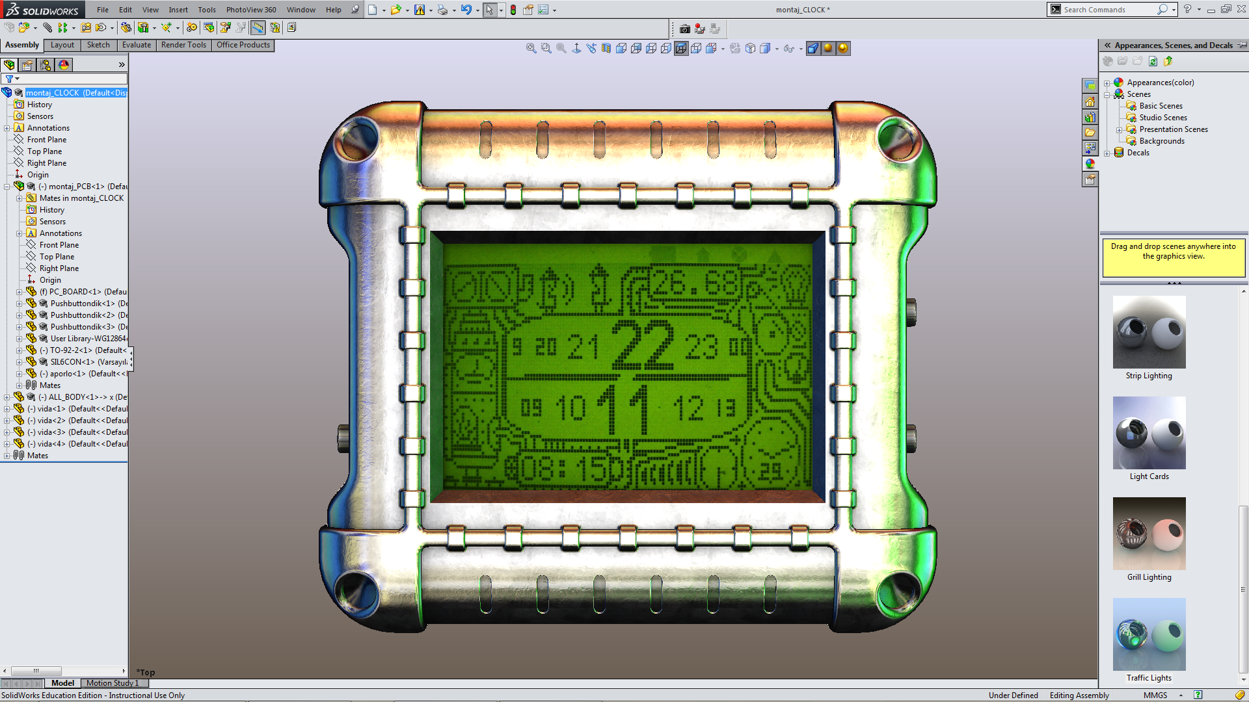The height and width of the screenshot is (702, 1249).
Task: Open the Hide/Show Items dropdown arrow
Action: coord(800,49)
